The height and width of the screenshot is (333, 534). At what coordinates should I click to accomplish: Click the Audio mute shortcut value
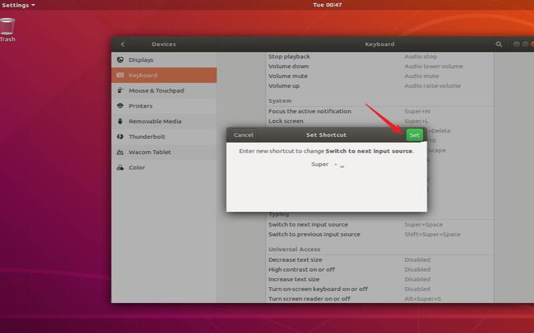422,76
